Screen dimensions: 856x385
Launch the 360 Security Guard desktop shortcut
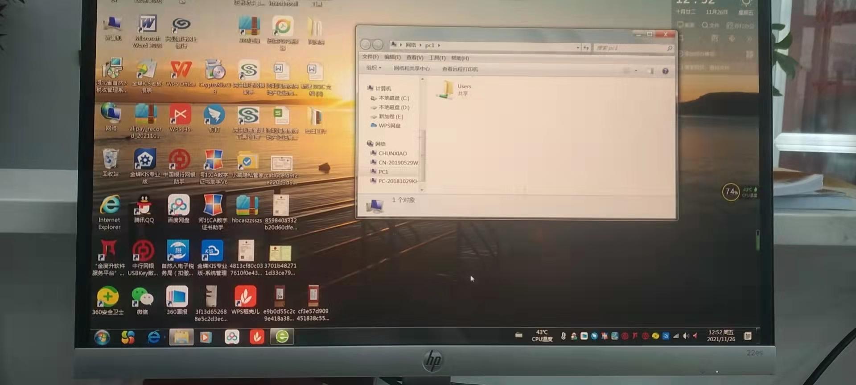107,301
